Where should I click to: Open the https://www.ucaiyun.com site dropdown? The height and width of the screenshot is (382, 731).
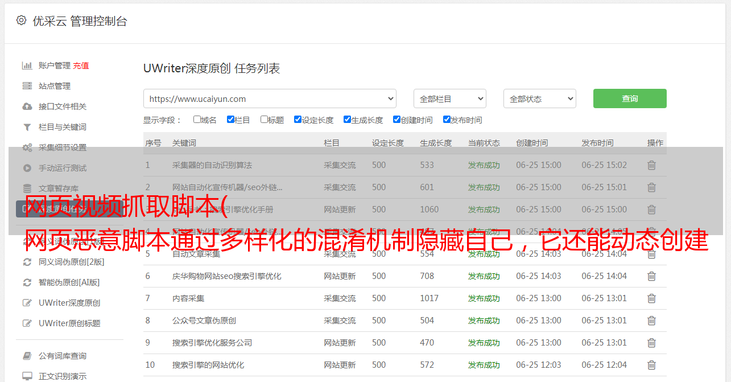(270, 98)
